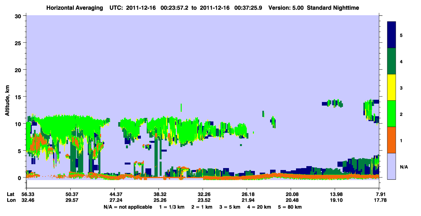Click the colorbar label '2'
The width and height of the screenshot is (421, 216).
click(401, 114)
